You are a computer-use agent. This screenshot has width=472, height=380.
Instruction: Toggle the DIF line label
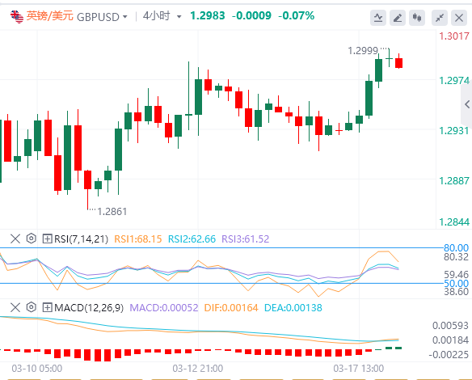click(231, 308)
